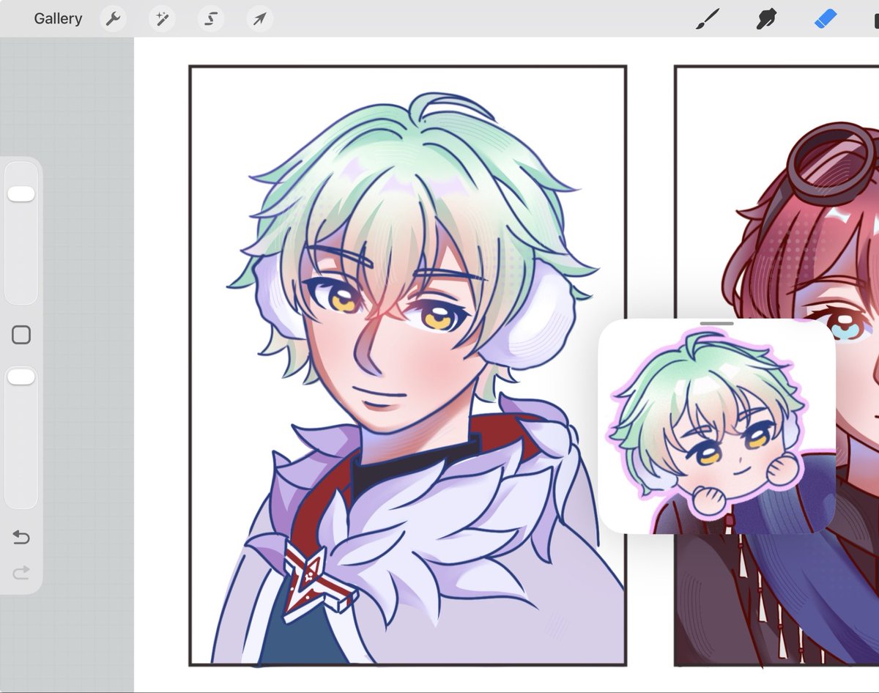Viewport: 879px width, 693px height.
Task: Tap the square modify button in sidebar
Action: 21,336
